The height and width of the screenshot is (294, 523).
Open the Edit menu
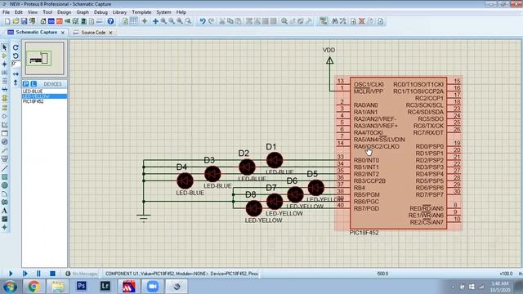(18, 12)
